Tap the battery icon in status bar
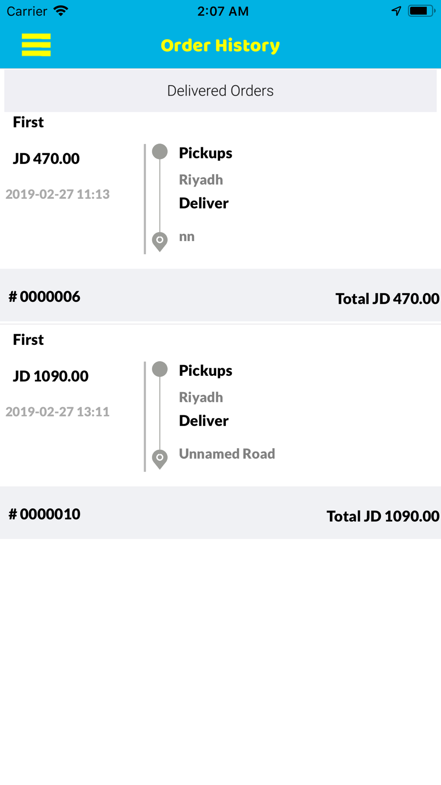441x785 pixels. coord(421,11)
